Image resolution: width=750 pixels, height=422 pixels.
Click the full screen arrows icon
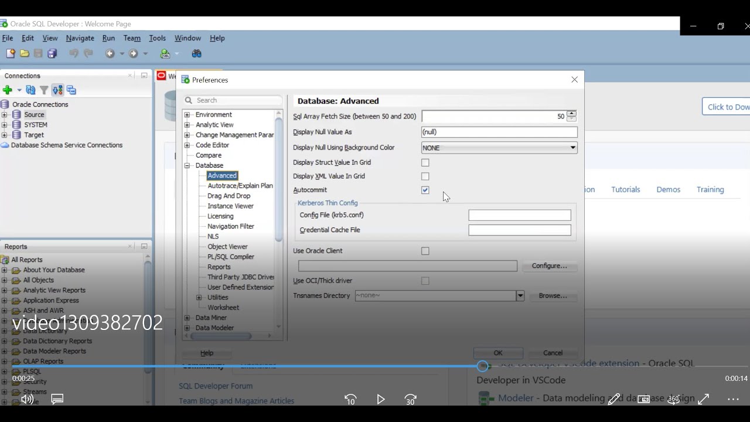pos(704,399)
